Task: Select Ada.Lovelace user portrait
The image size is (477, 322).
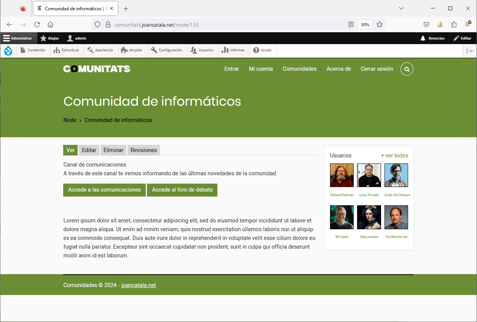Action: pos(369,217)
